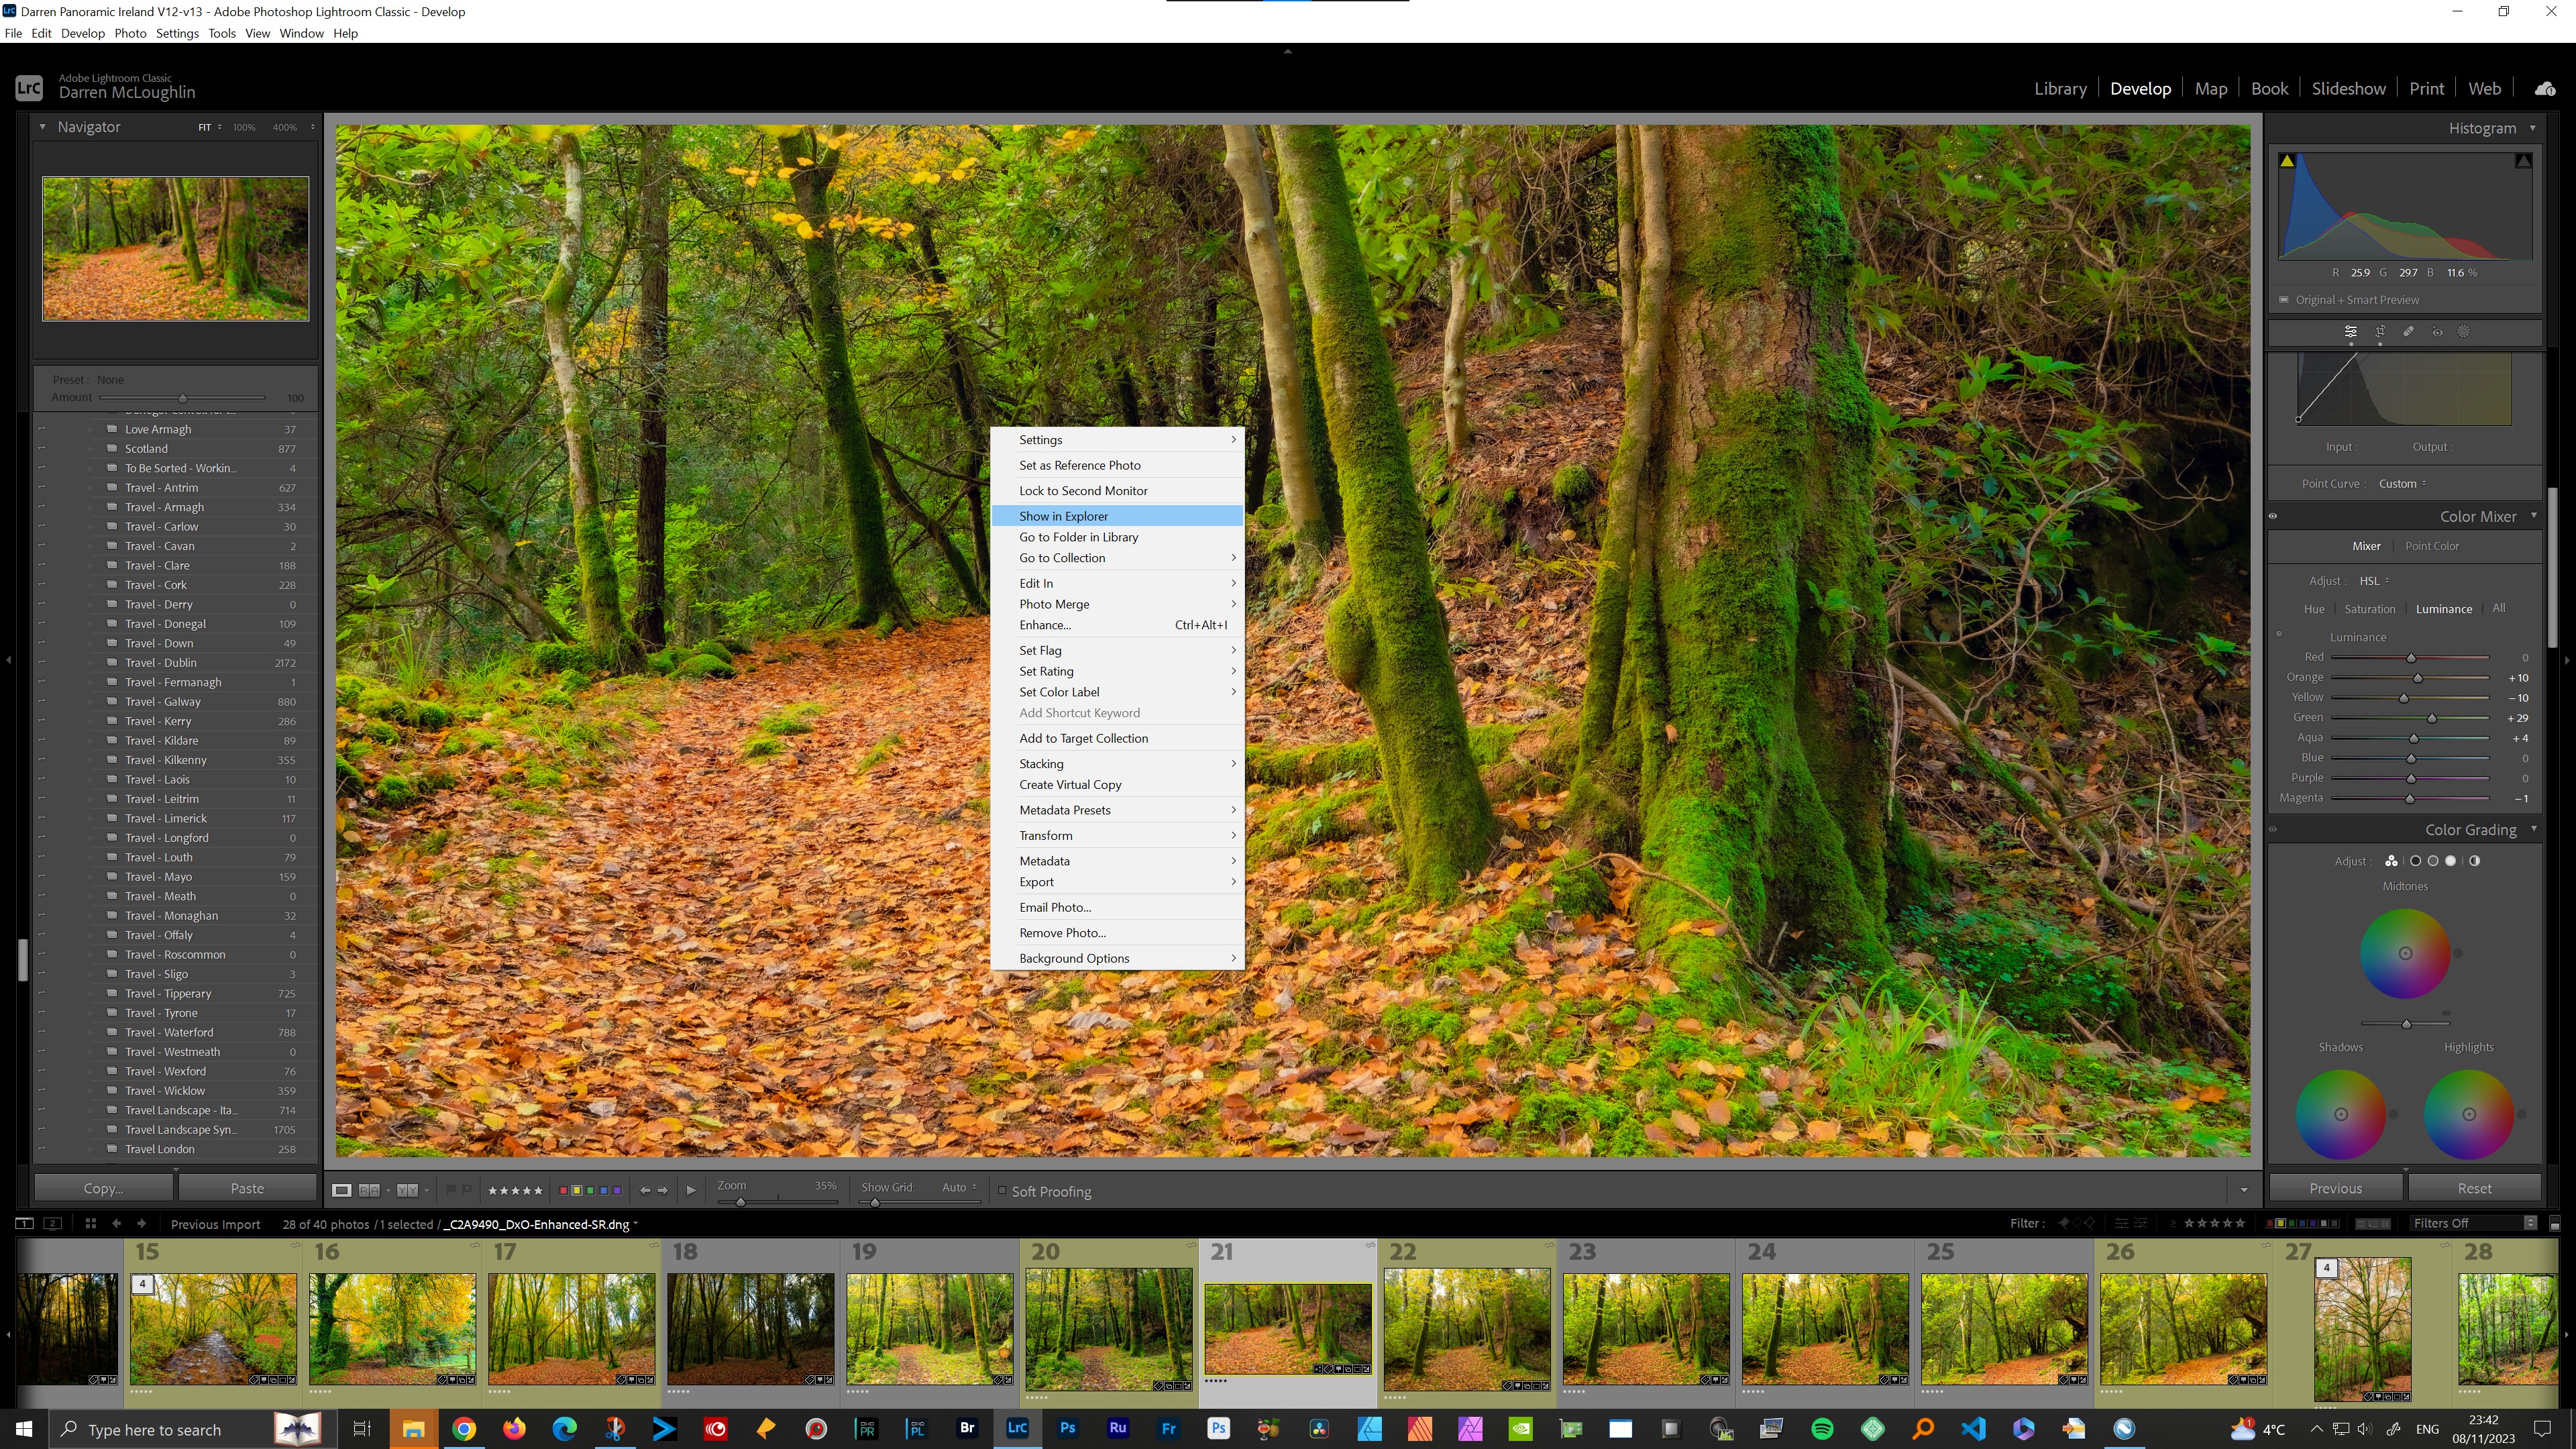Click the Reference view (R|A) icon
Viewport: 2576px width, 1449px height.
point(369,1190)
